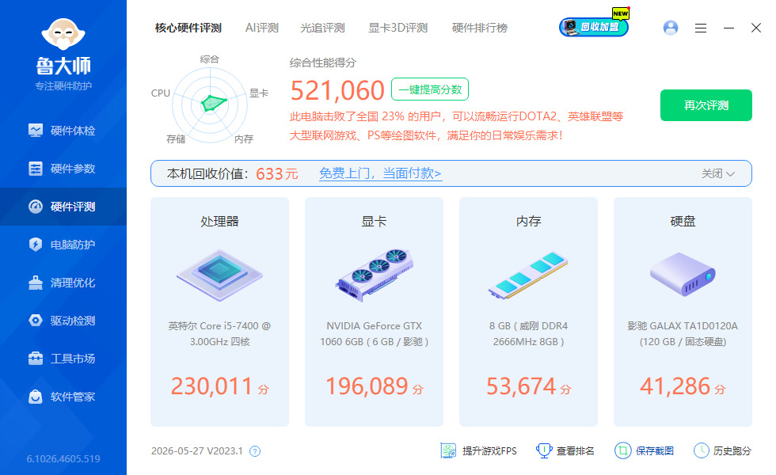Click the performance radar chart
776x475 pixels.
click(210, 104)
